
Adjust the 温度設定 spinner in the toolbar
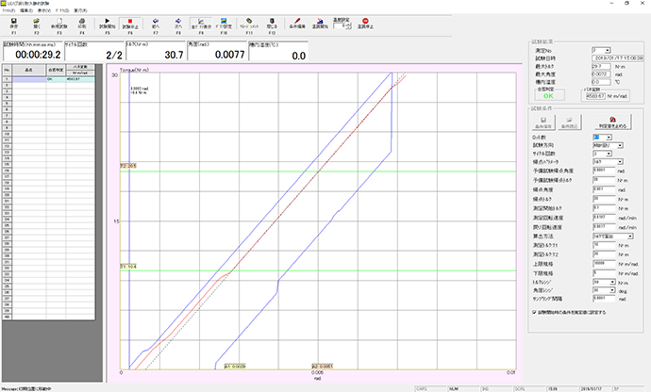[349, 26]
